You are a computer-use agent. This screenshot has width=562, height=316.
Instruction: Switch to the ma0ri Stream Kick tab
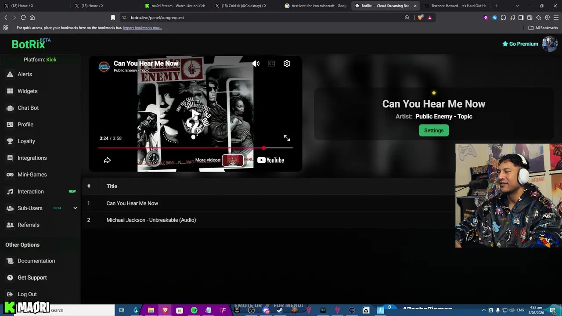(x=175, y=6)
